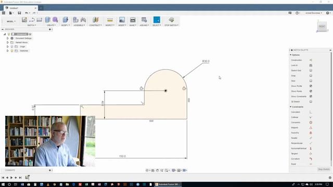Select the Create Sketch tool icon
This screenshot has width=333, height=187.
[x=24, y=20]
